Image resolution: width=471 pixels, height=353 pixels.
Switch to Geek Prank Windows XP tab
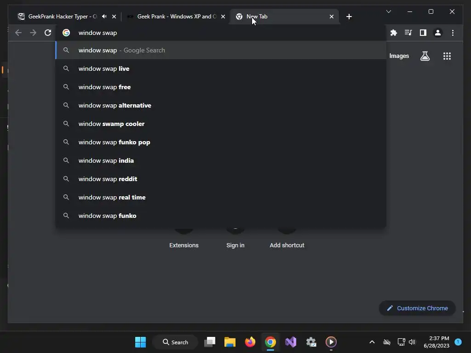point(176,17)
